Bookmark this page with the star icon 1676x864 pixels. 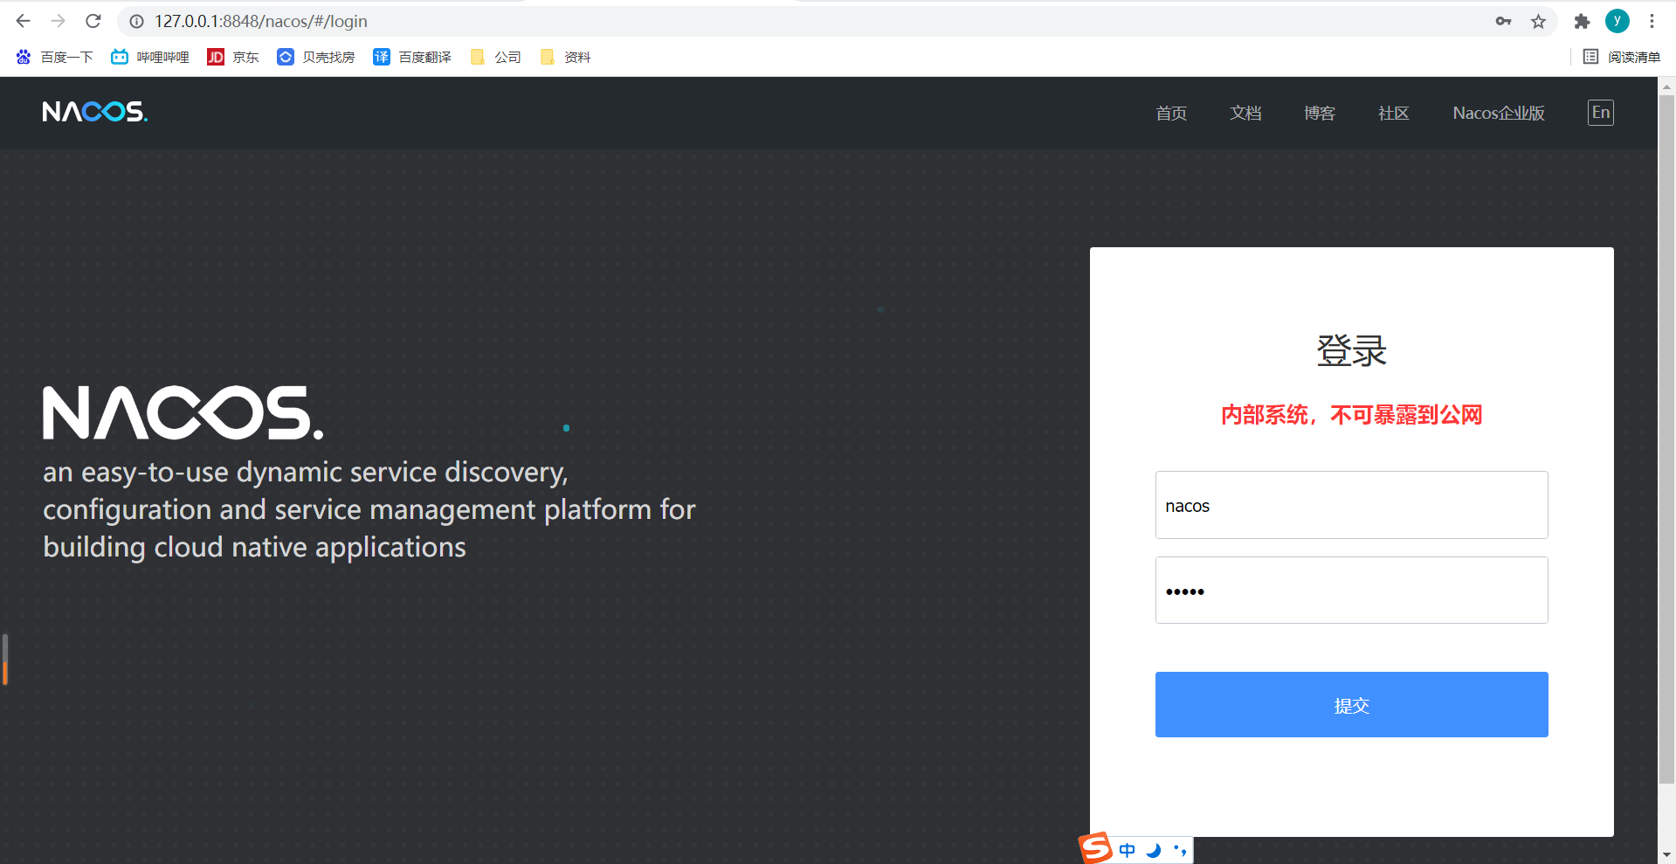pyautogui.click(x=1539, y=21)
